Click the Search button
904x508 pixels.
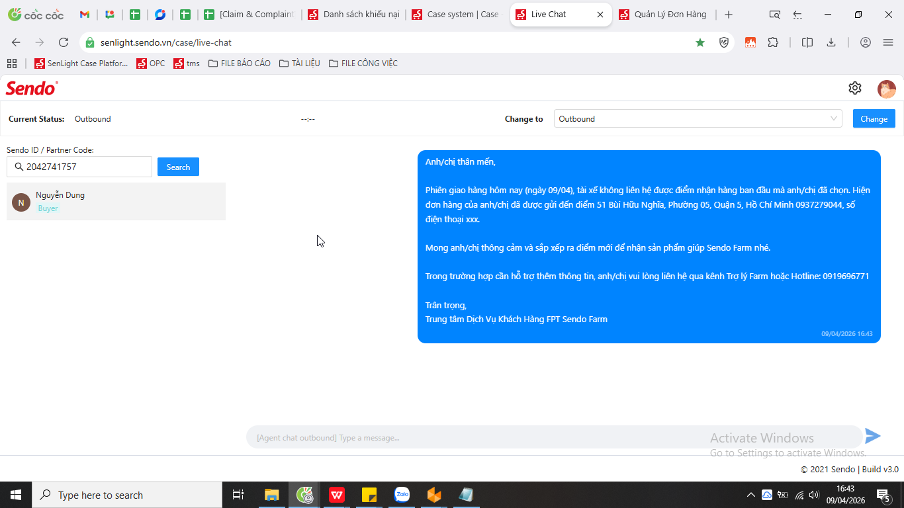(178, 167)
